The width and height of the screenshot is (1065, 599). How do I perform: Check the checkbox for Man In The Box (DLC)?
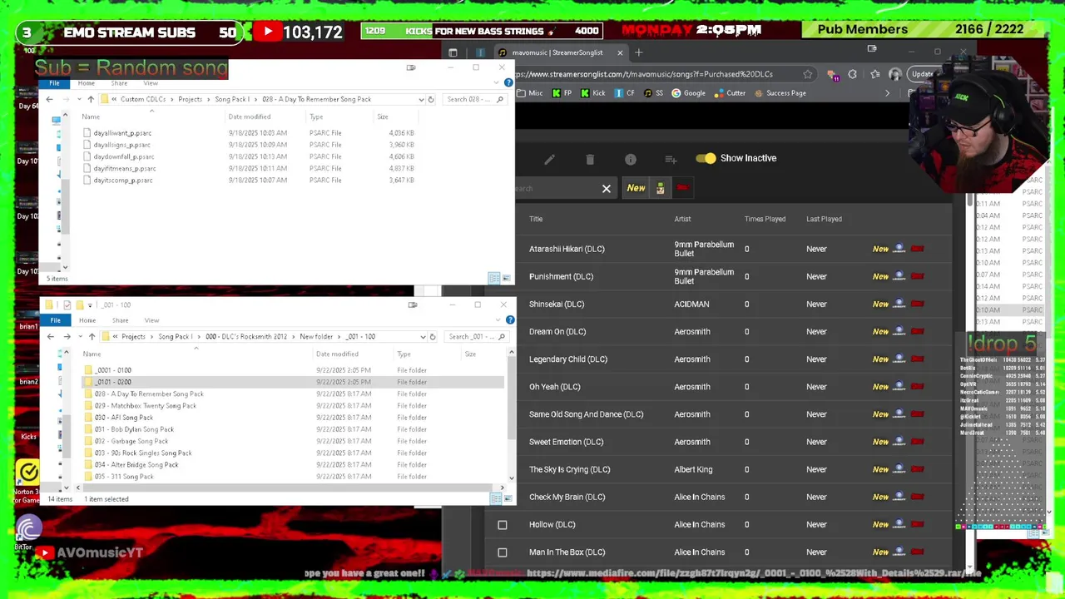pyautogui.click(x=503, y=552)
